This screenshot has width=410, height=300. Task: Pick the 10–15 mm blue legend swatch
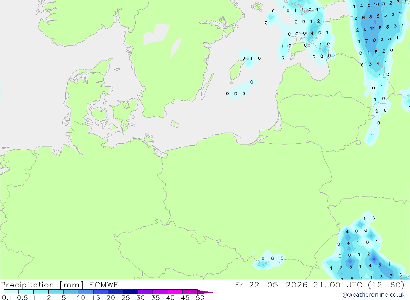pyautogui.click(x=86, y=292)
